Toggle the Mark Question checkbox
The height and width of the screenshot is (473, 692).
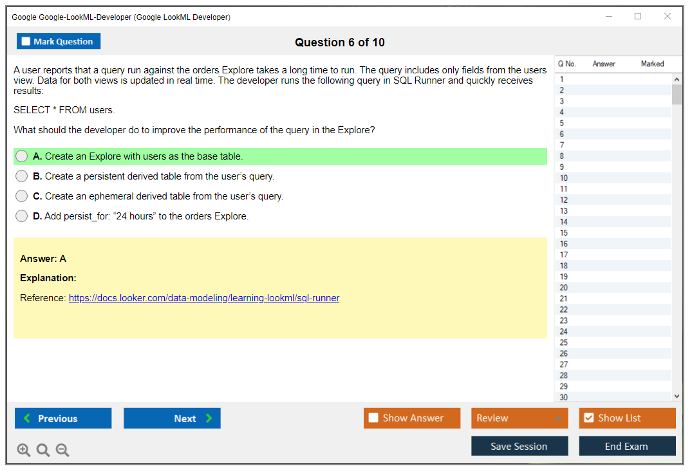click(x=26, y=42)
